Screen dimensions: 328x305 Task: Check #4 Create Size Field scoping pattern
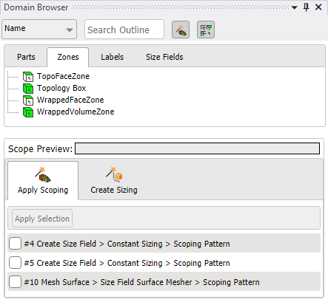point(15,244)
